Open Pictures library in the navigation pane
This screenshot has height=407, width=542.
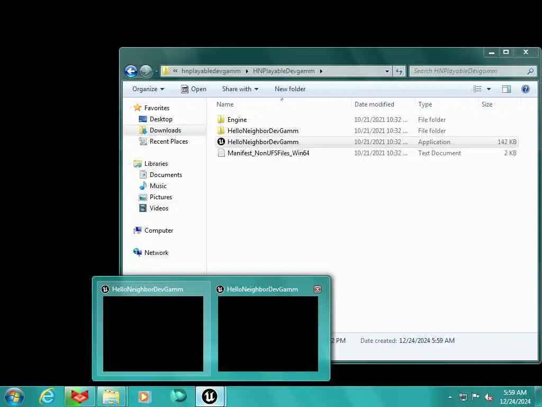pyautogui.click(x=161, y=197)
